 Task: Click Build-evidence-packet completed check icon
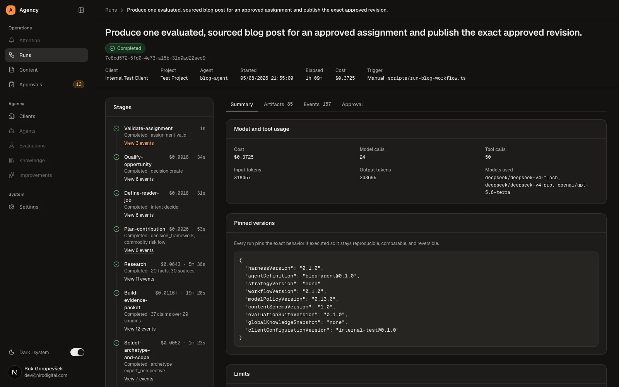click(x=116, y=293)
